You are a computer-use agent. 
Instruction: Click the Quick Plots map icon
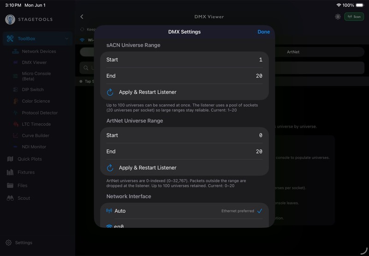click(x=10, y=159)
